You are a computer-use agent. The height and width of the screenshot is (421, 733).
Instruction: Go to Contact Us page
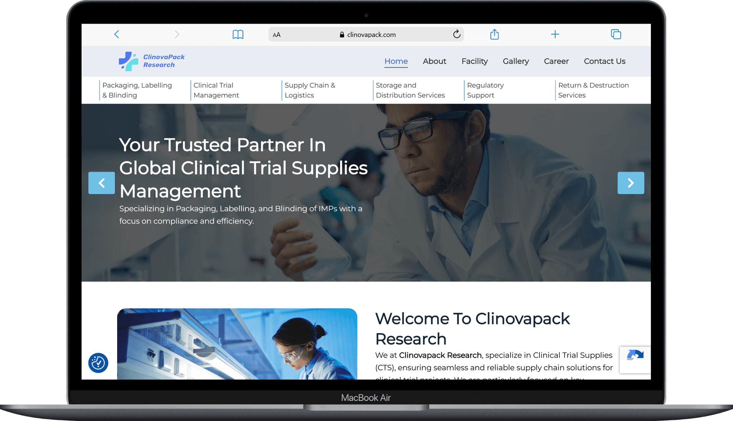pos(604,61)
